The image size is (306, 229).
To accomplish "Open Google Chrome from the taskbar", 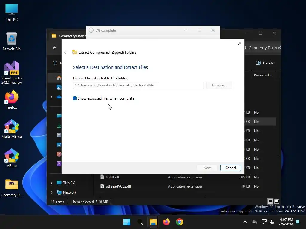I will click(180, 222).
